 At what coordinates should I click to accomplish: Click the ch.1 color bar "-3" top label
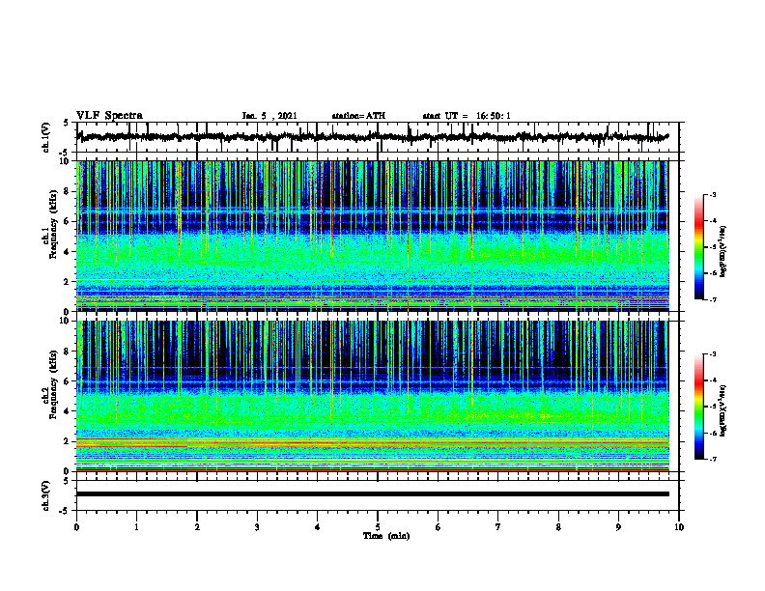[713, 194]
